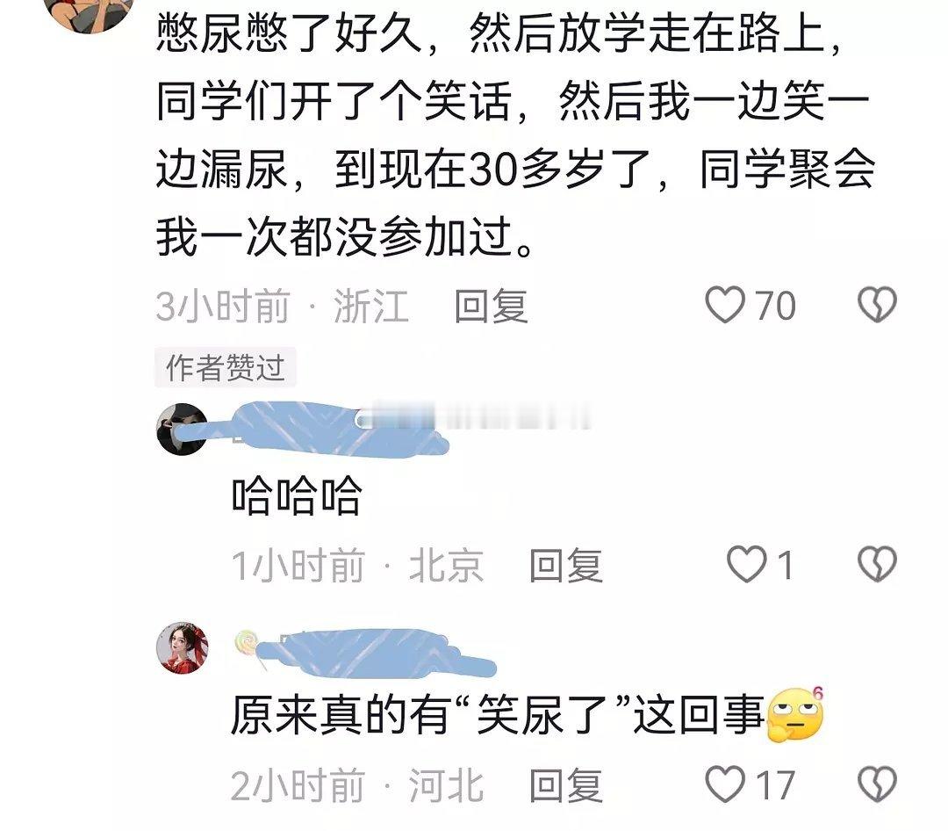Viewport: 948px width, 831px height.
Task: Open the dark avatar of first replier
Action: click(x=182, y=429)
